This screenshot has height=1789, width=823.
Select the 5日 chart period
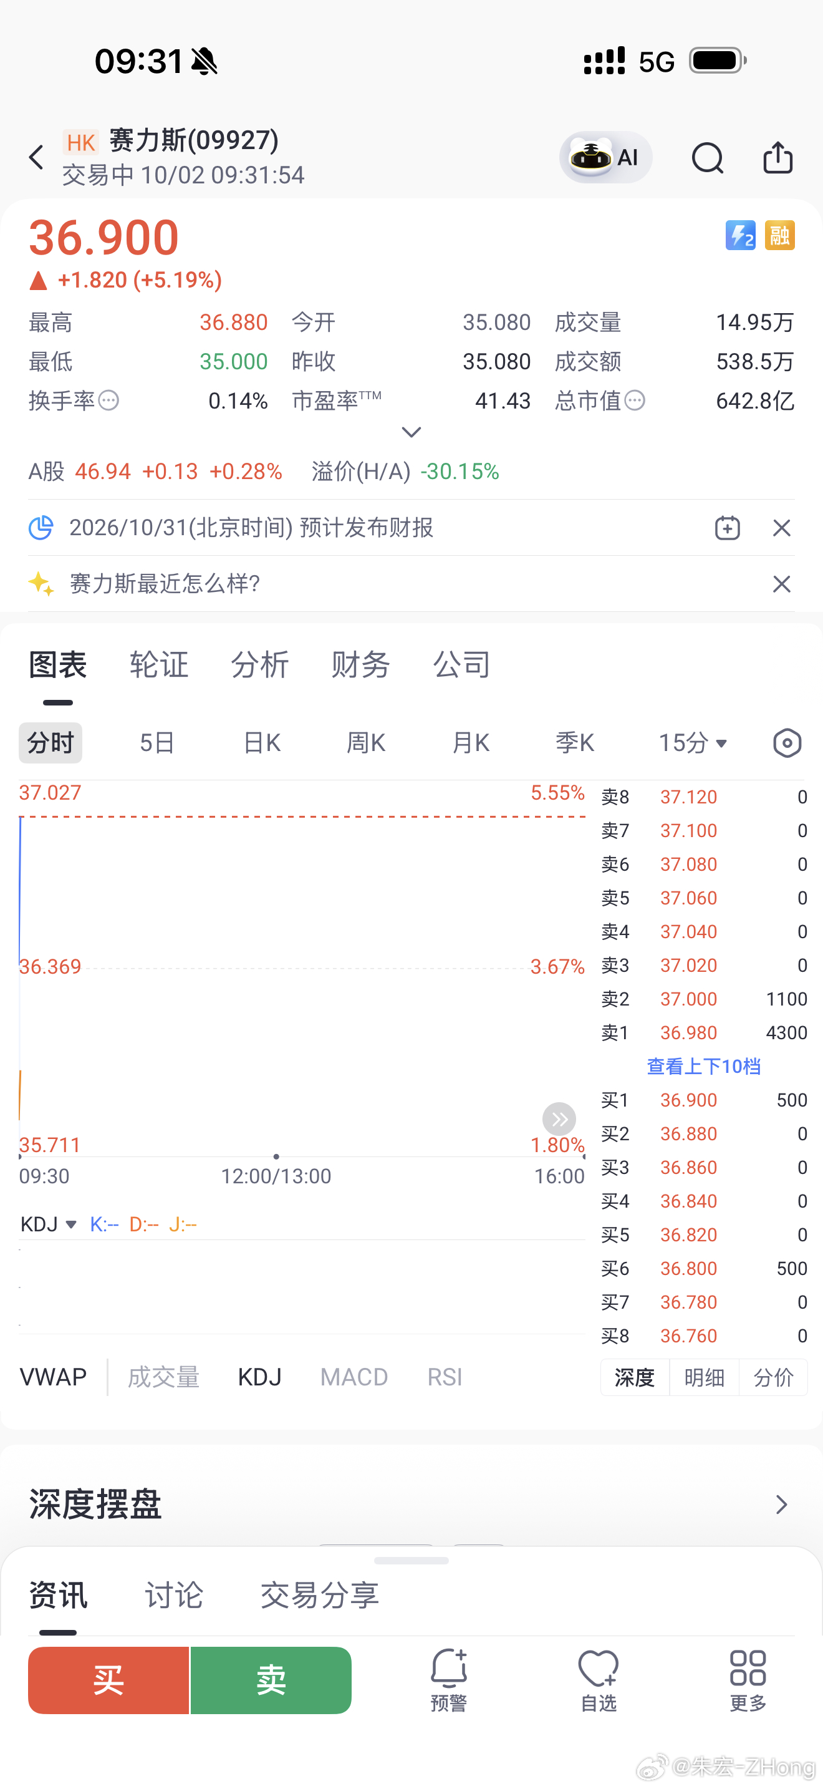tap(157, 743)
